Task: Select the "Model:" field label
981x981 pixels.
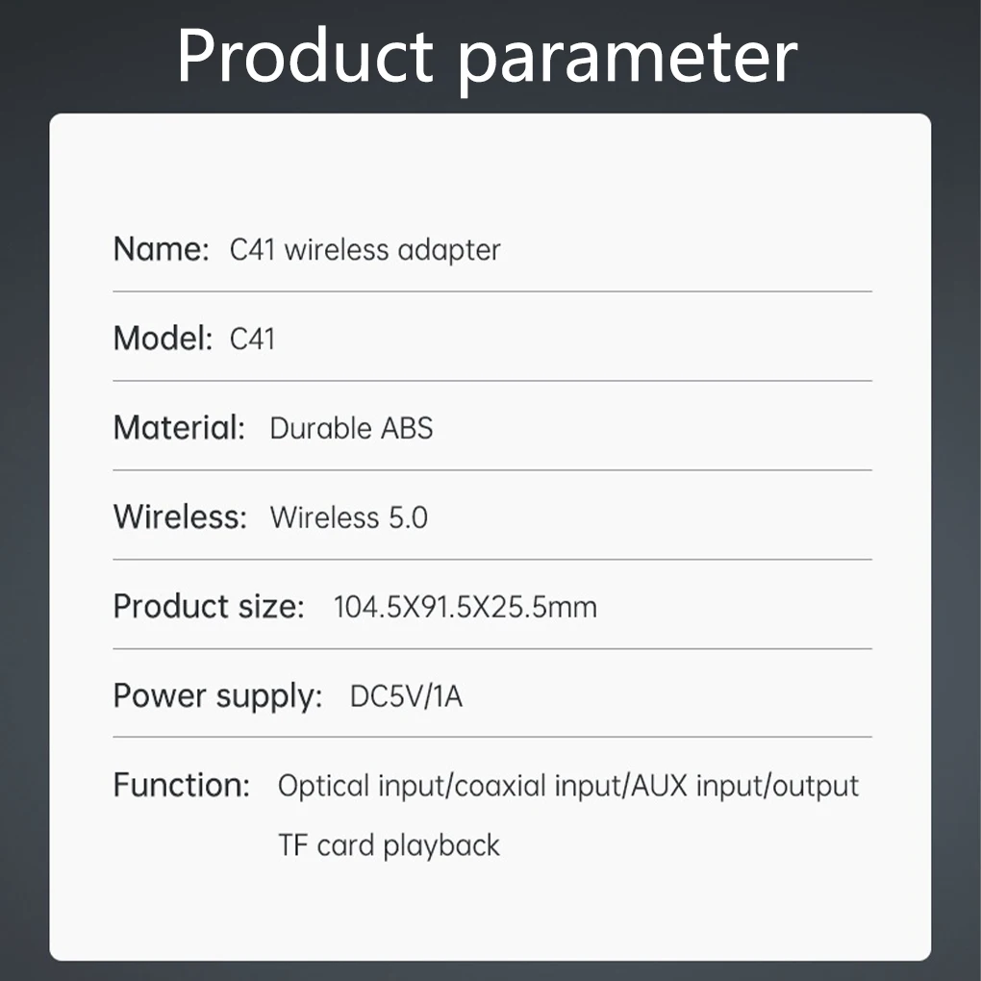Action: tap(163, 339)
